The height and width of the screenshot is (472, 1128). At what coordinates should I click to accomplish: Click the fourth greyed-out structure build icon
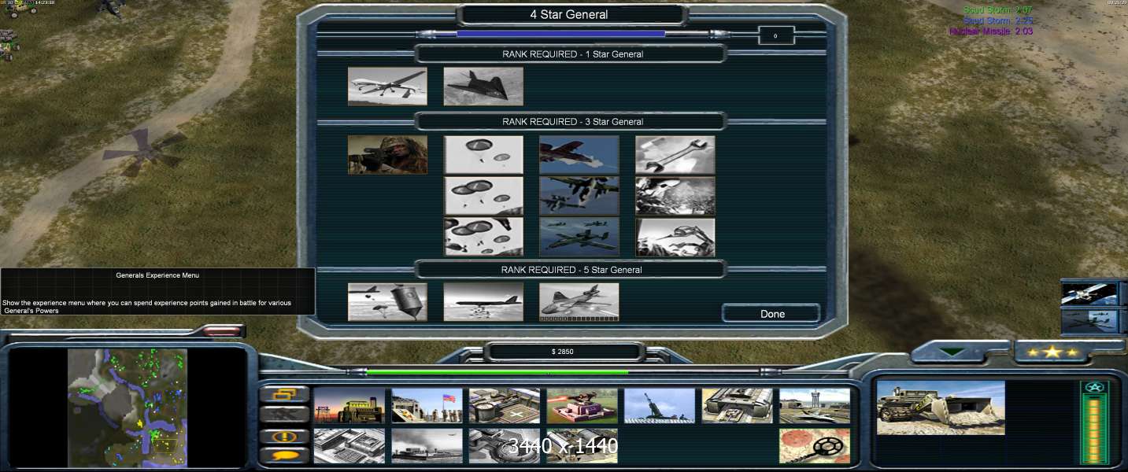tap(582, 446)
